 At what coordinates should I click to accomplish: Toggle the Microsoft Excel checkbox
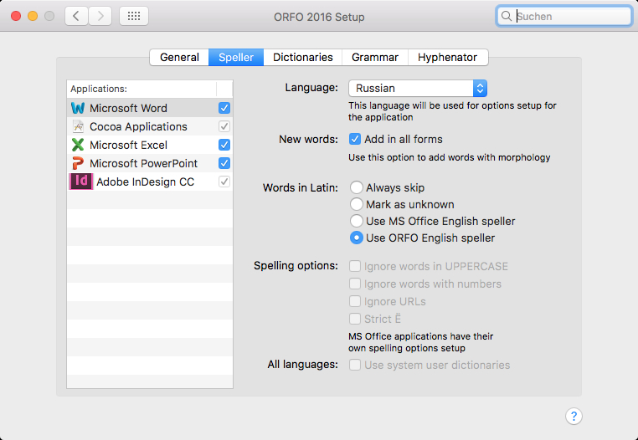[x=224, y=145]
